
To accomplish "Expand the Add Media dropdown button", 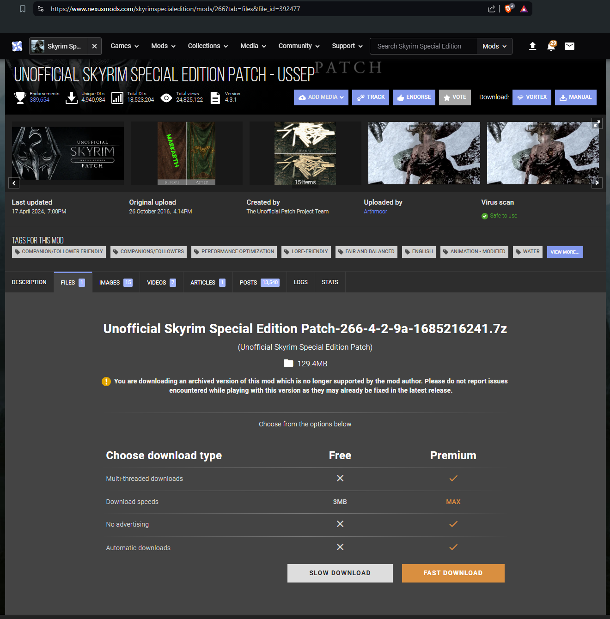I will point(321,97).
